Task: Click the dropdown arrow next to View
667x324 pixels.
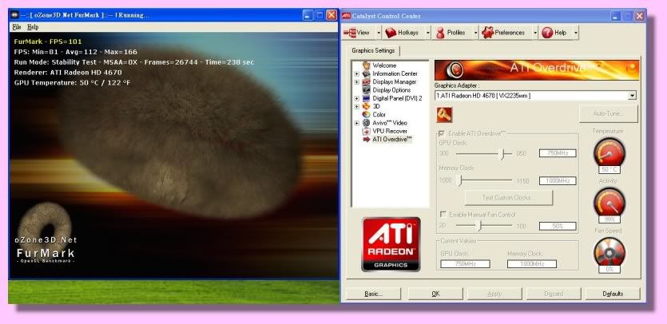Action: [x=378, y=33]
